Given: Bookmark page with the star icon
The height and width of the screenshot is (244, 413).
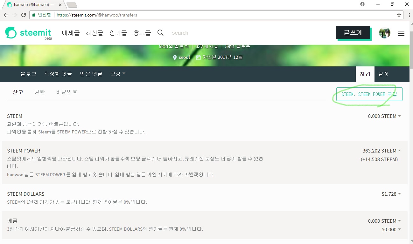Looking at the screenshot, I should point(399,15).
